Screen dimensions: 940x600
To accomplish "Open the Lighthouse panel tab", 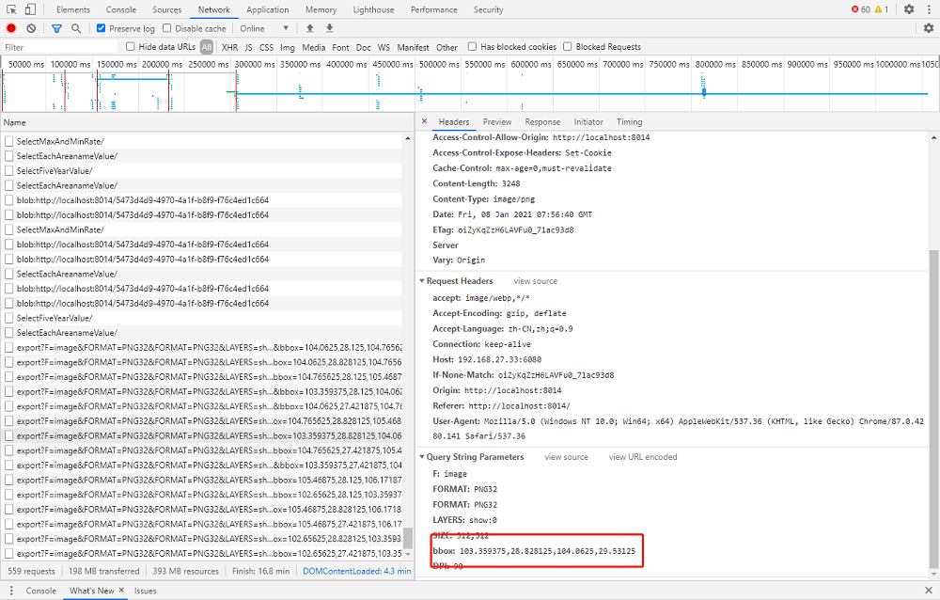I will [x=373, y=9].
